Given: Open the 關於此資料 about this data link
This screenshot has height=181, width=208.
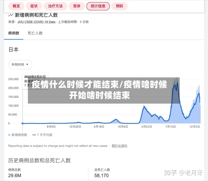Looking at the screenshot, I should click(x=119, y=146).
